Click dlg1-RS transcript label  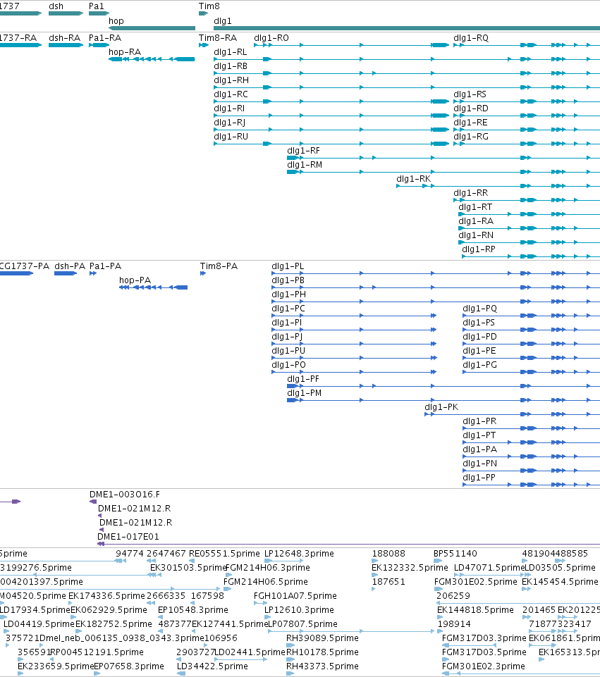tap(470, 94)
